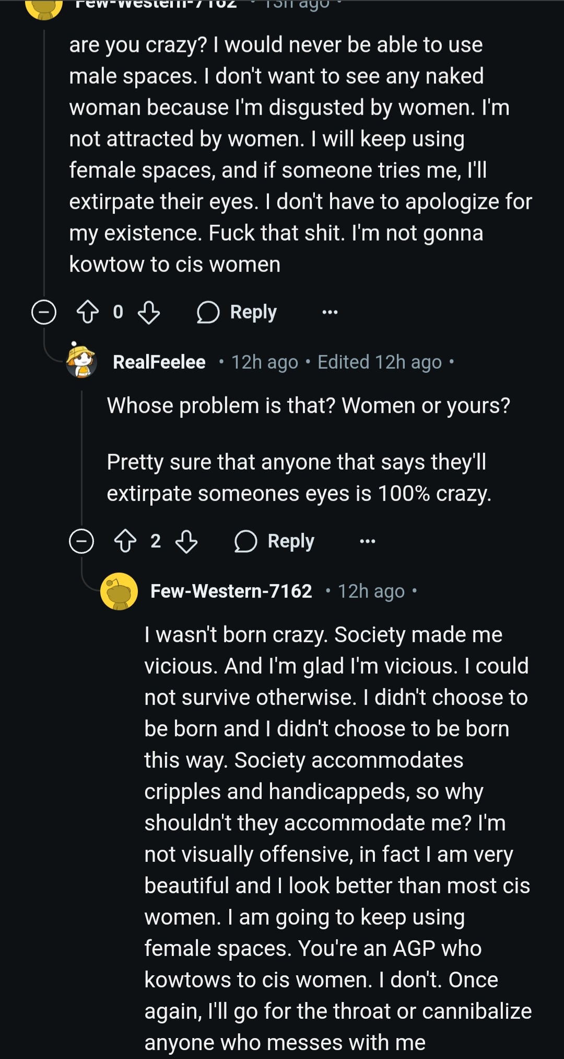Open Few-Western-7162's yellow avatar in the lower reply
564x1059 pixels.
[x=119, y=591]
